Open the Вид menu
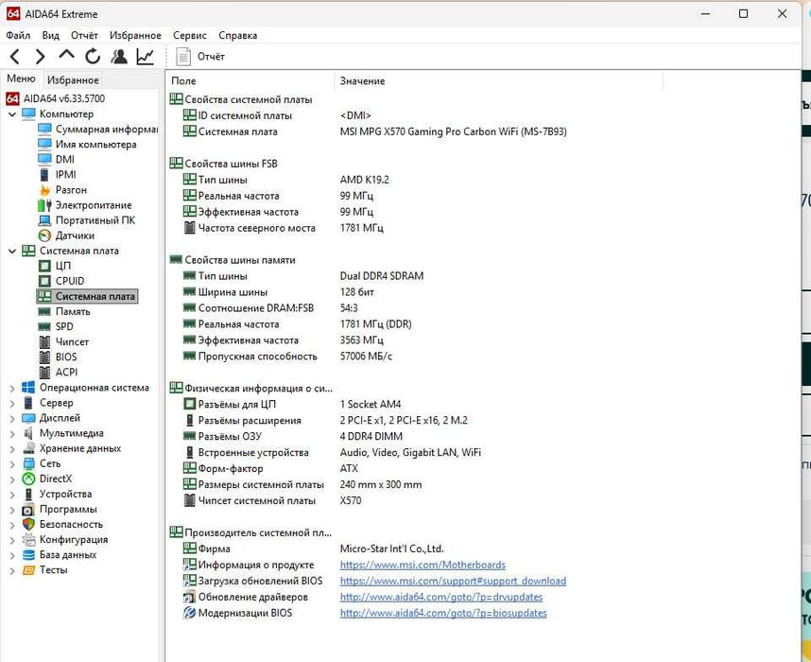This screenshot has height=662, width=811. click(51, 35)
